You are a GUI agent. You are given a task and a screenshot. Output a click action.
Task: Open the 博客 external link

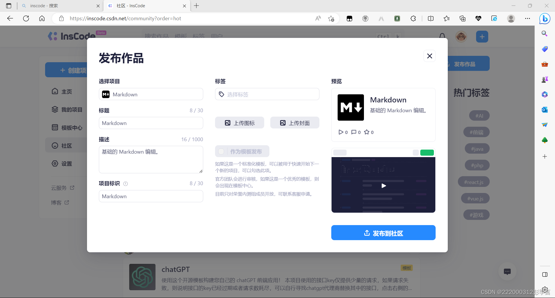click(60, 203)
